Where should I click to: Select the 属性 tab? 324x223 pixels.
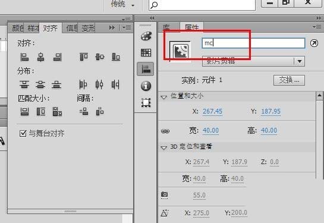click(x=192, y=27)
